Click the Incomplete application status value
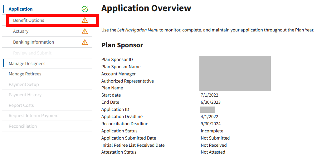The height and width of the screenshot is (157, 317). pos(212,131)
